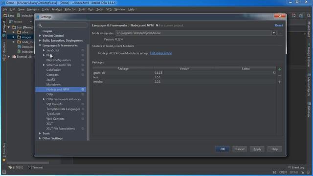Click the project-level icon beside TypeScript
313x176 pixels.
[x=83, y=114]
